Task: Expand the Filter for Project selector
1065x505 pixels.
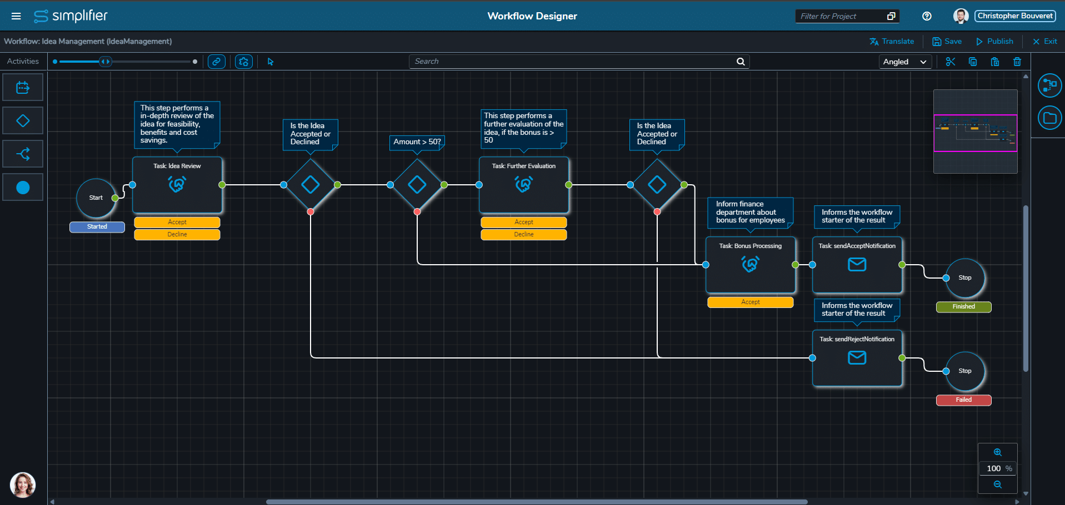Action: point(891,16)
